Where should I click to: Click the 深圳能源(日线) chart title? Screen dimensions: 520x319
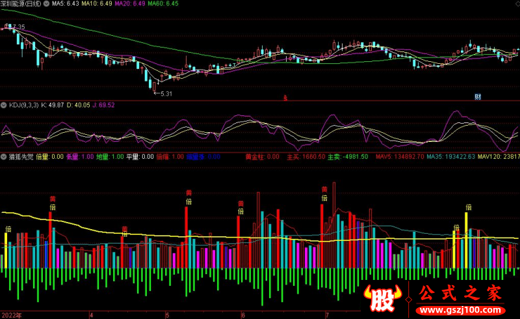pos(21,4)
